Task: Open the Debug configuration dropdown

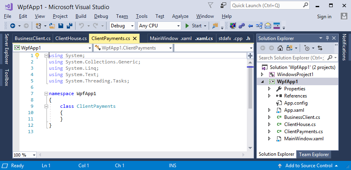Action: click(122, 26)
